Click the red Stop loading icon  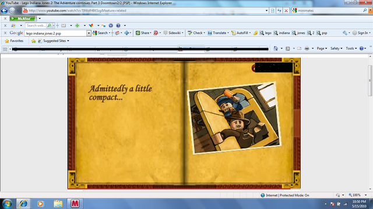(286, 10)
